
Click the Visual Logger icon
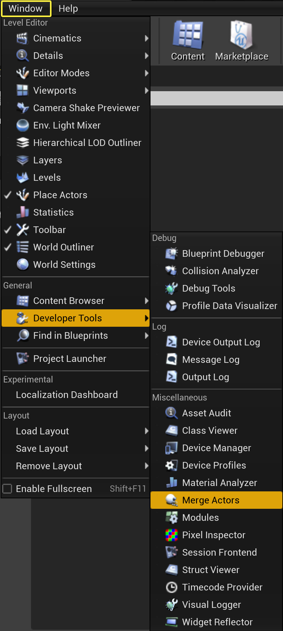point(172,605)
